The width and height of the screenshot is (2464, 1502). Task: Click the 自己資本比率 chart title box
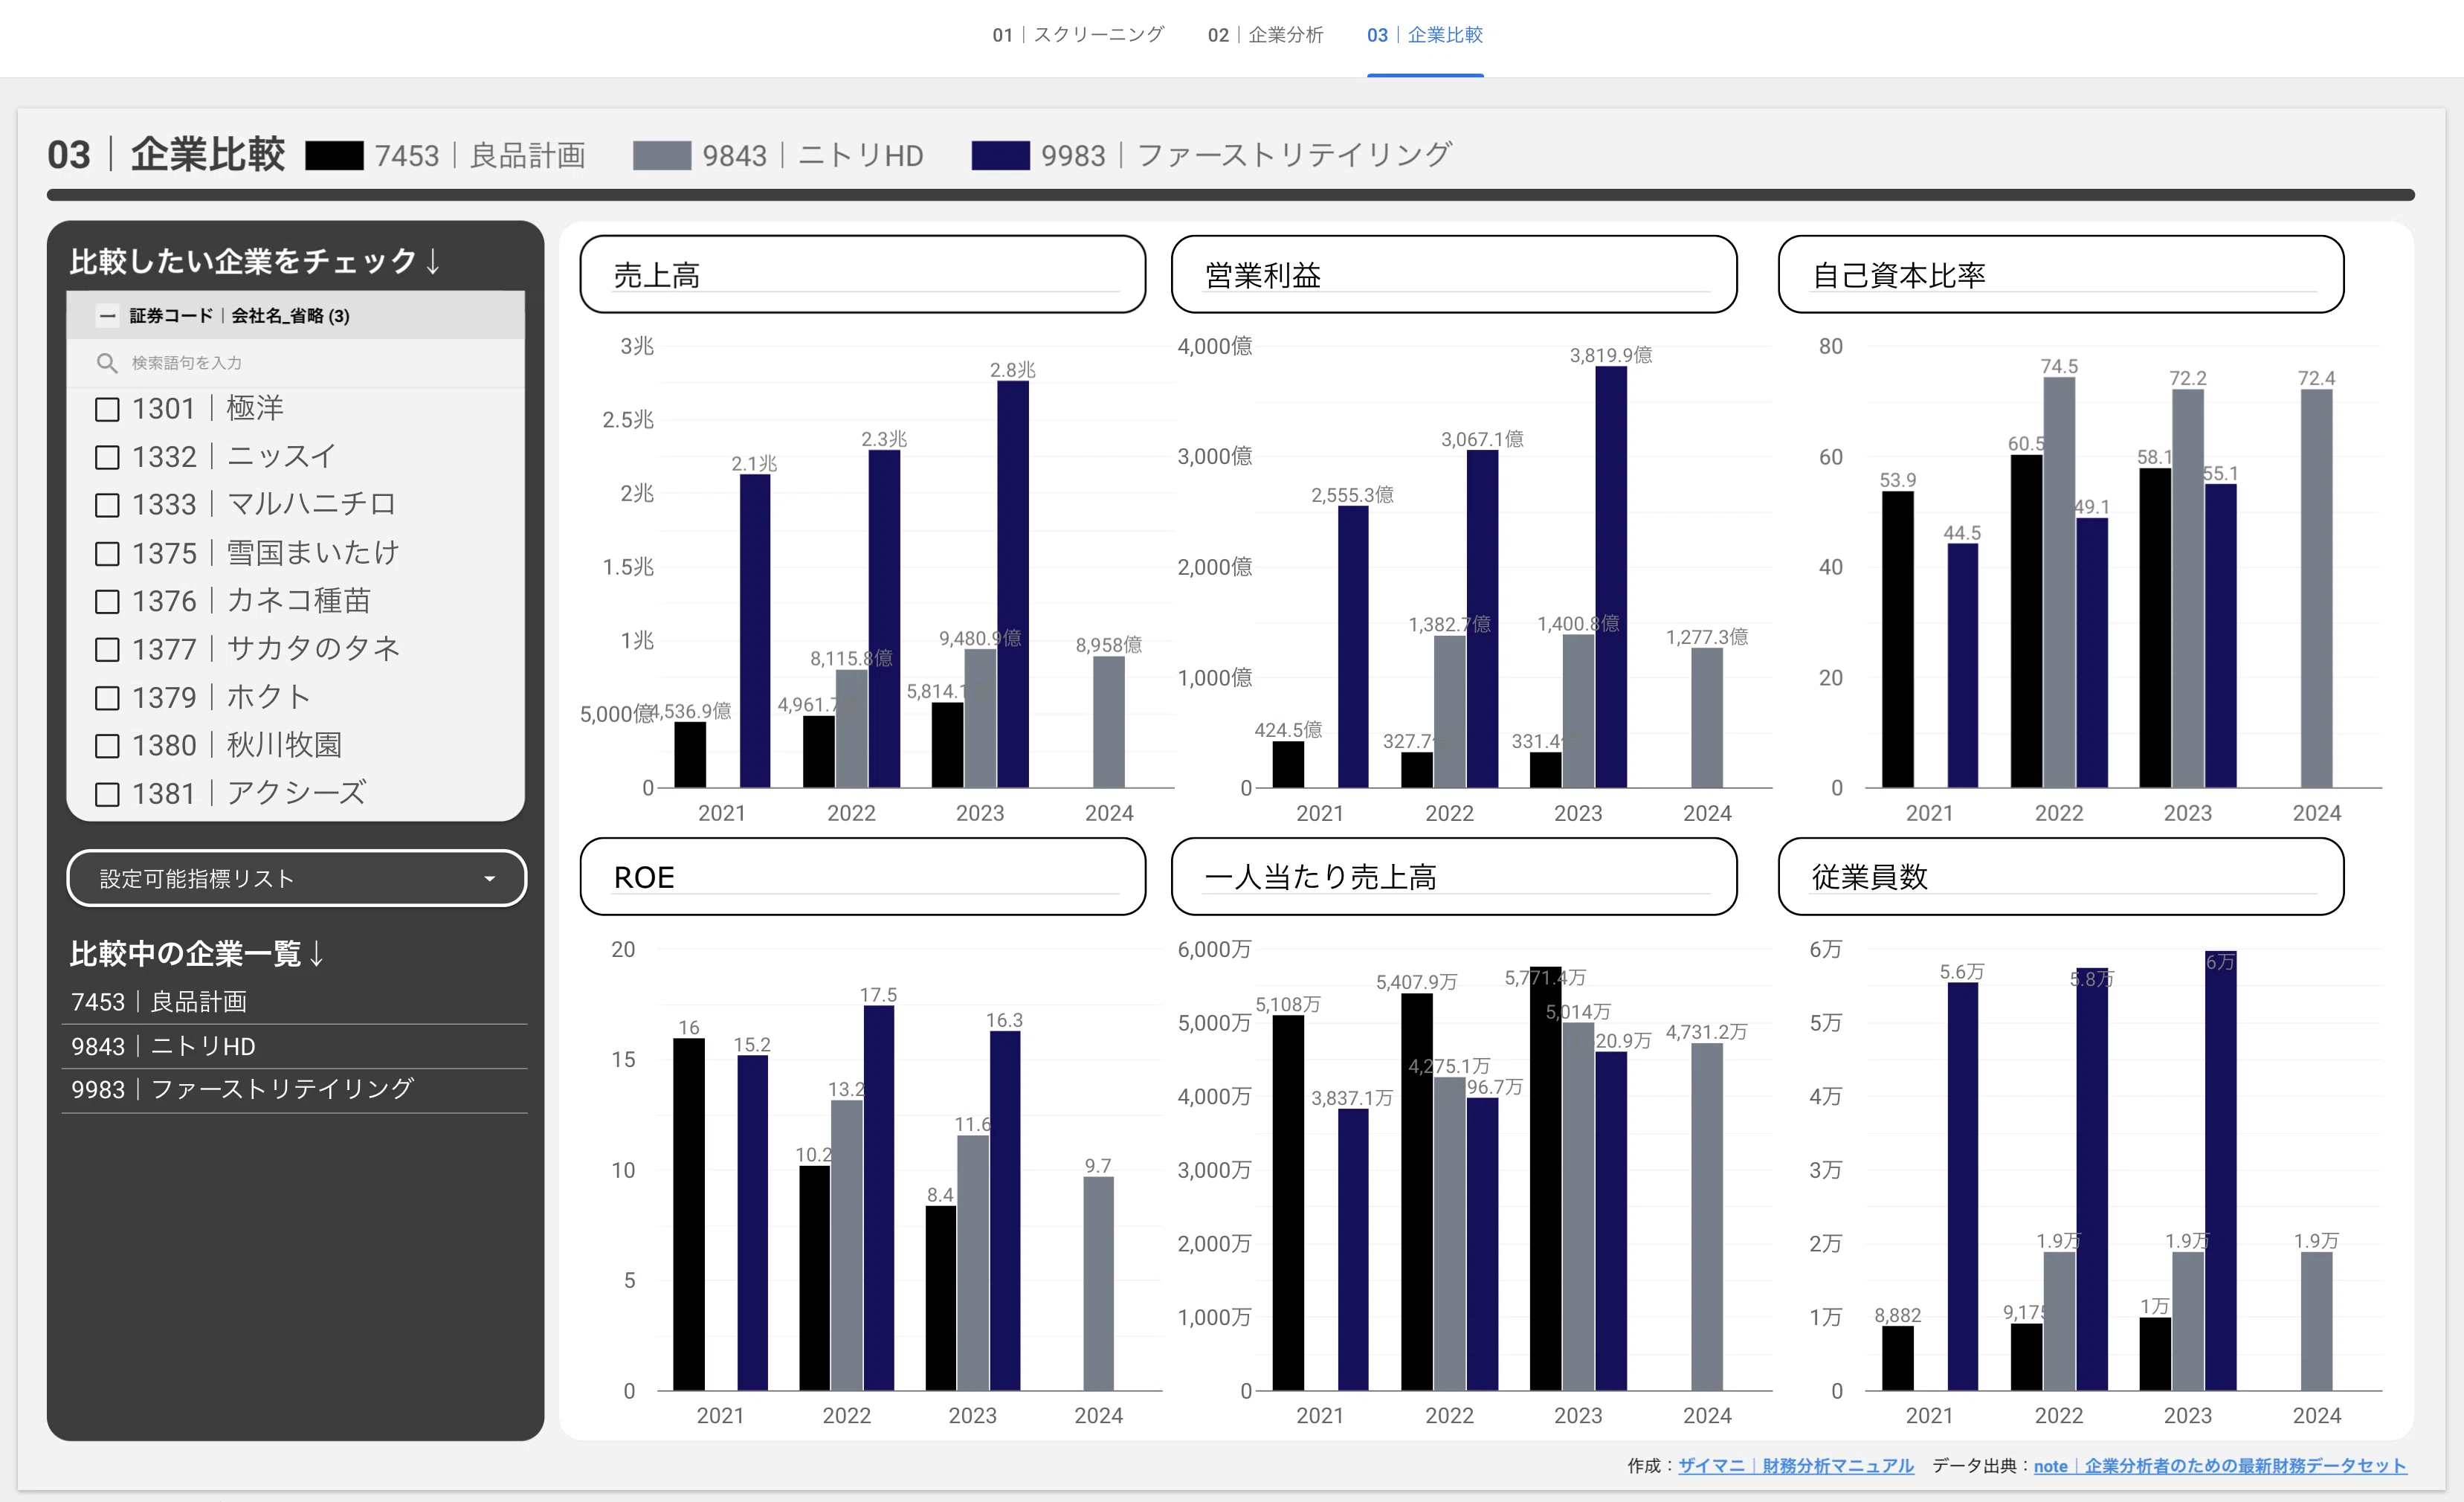[x=2061, y=274]
